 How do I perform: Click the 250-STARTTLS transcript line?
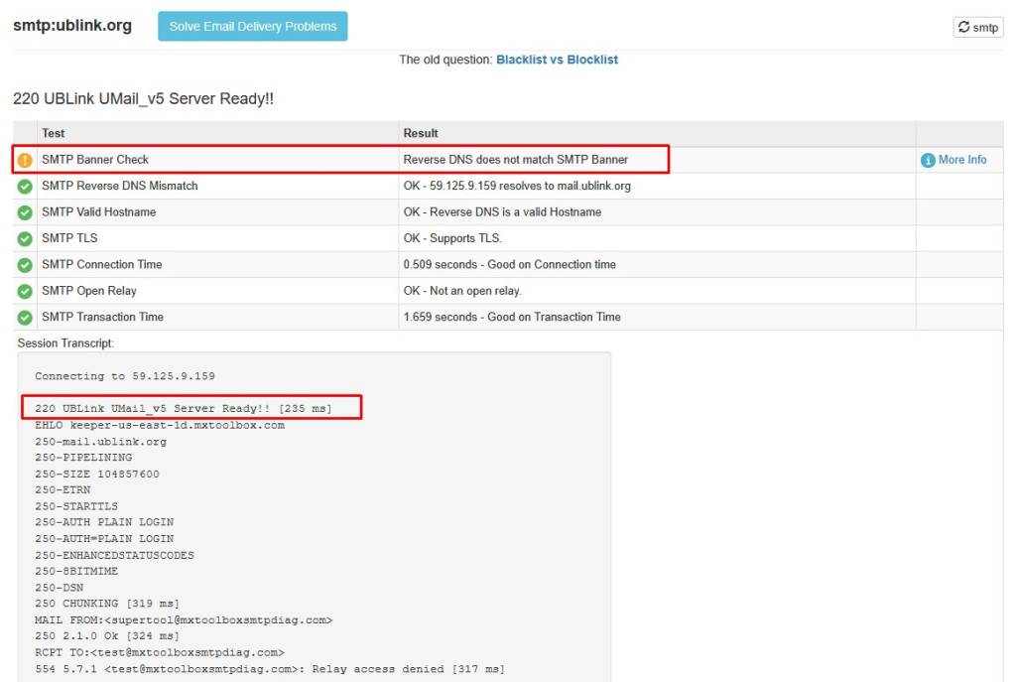76,506
